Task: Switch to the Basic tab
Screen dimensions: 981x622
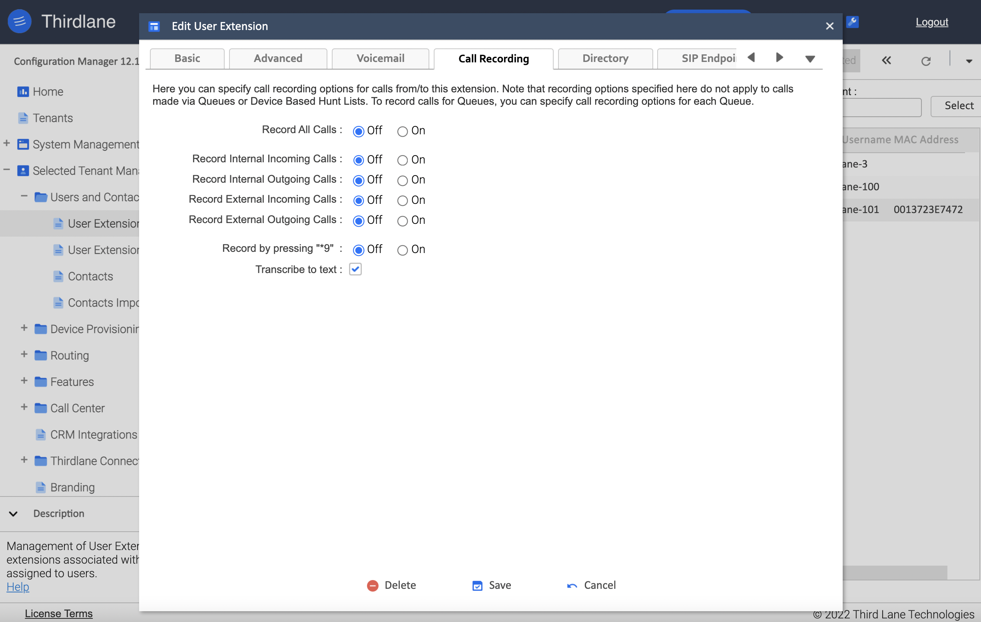Action: [x=187, y=59]
